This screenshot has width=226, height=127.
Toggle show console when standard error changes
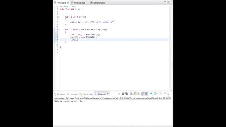point(146,94)
